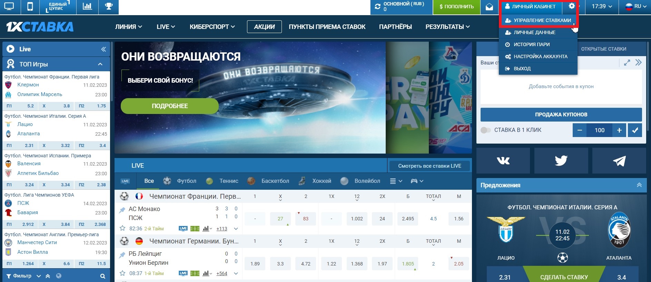Open the RU language dropdown
The width and height of the screenshot is (651, 282).
pyautogui.click(x=636, y=6)
